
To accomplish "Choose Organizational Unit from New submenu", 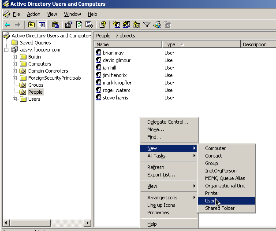I will [x=226, y=186].
